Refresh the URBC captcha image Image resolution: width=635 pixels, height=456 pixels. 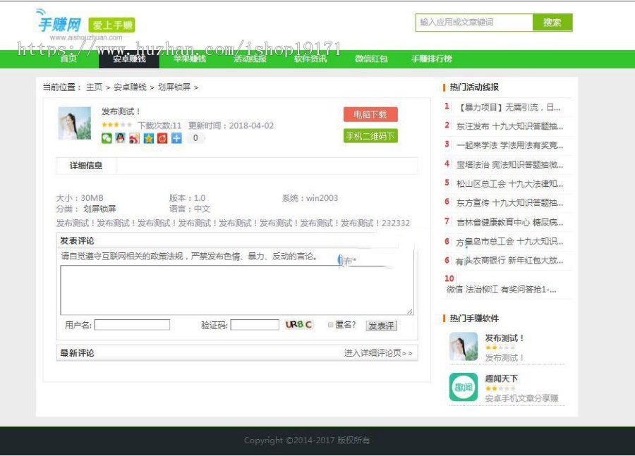pyautogui.click(x=298, y=324)
